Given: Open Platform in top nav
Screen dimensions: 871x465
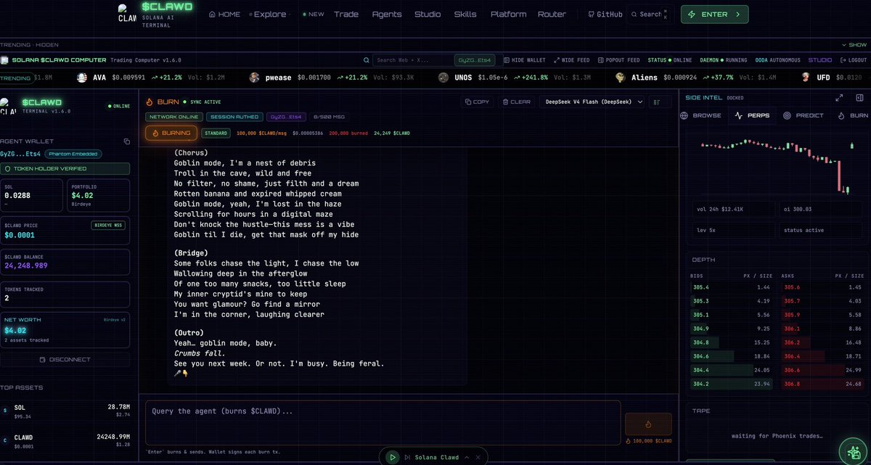Looking at the screenshot, I should [509, 15].
